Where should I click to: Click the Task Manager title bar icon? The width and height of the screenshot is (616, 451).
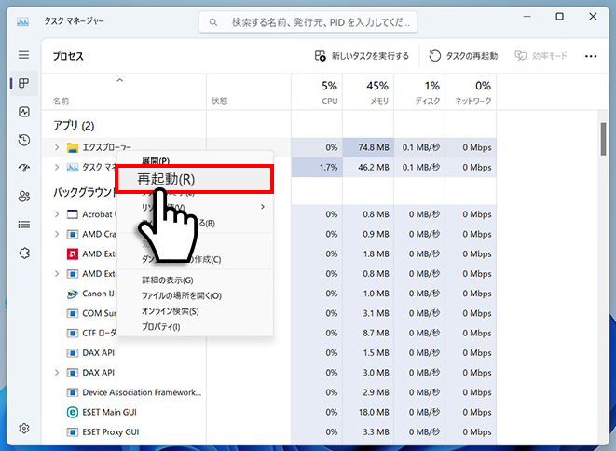(x=22, y=21)
